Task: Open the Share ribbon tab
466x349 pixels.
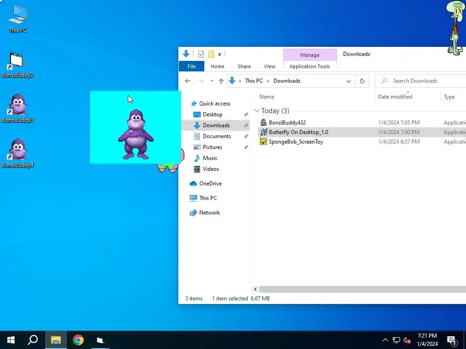Action: point(244,66)
